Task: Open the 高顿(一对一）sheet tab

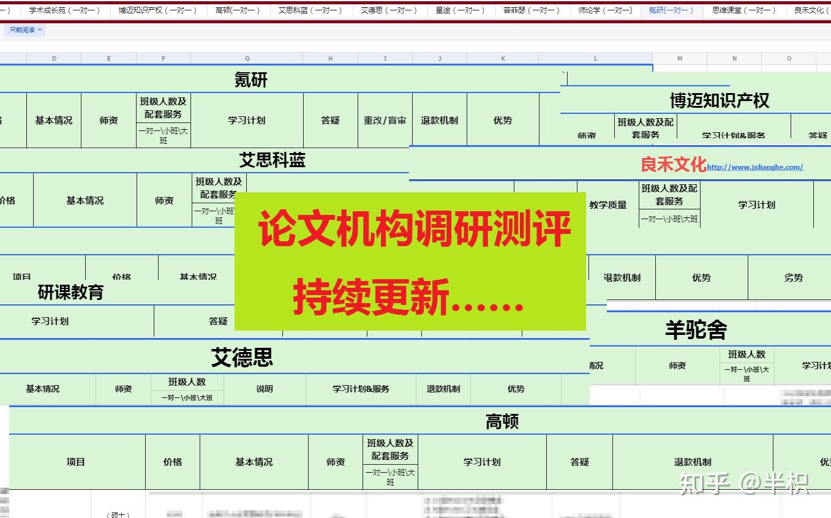Action: click(238, 10)
